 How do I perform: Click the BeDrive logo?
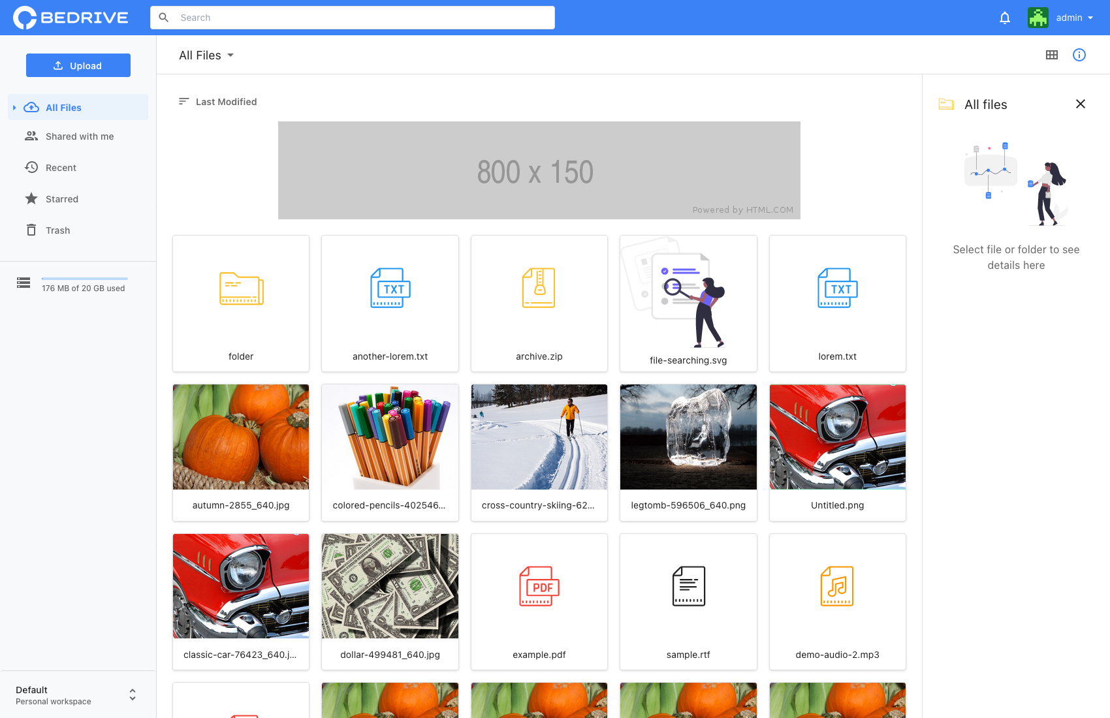[71, 18]
